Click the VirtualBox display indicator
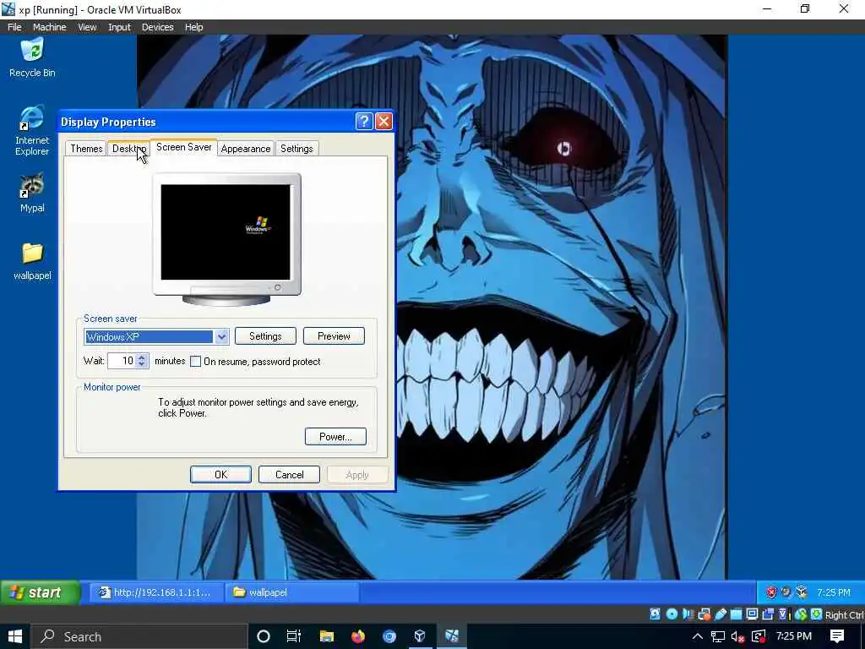This screenshot has height=649, width=865. [752, 614]
